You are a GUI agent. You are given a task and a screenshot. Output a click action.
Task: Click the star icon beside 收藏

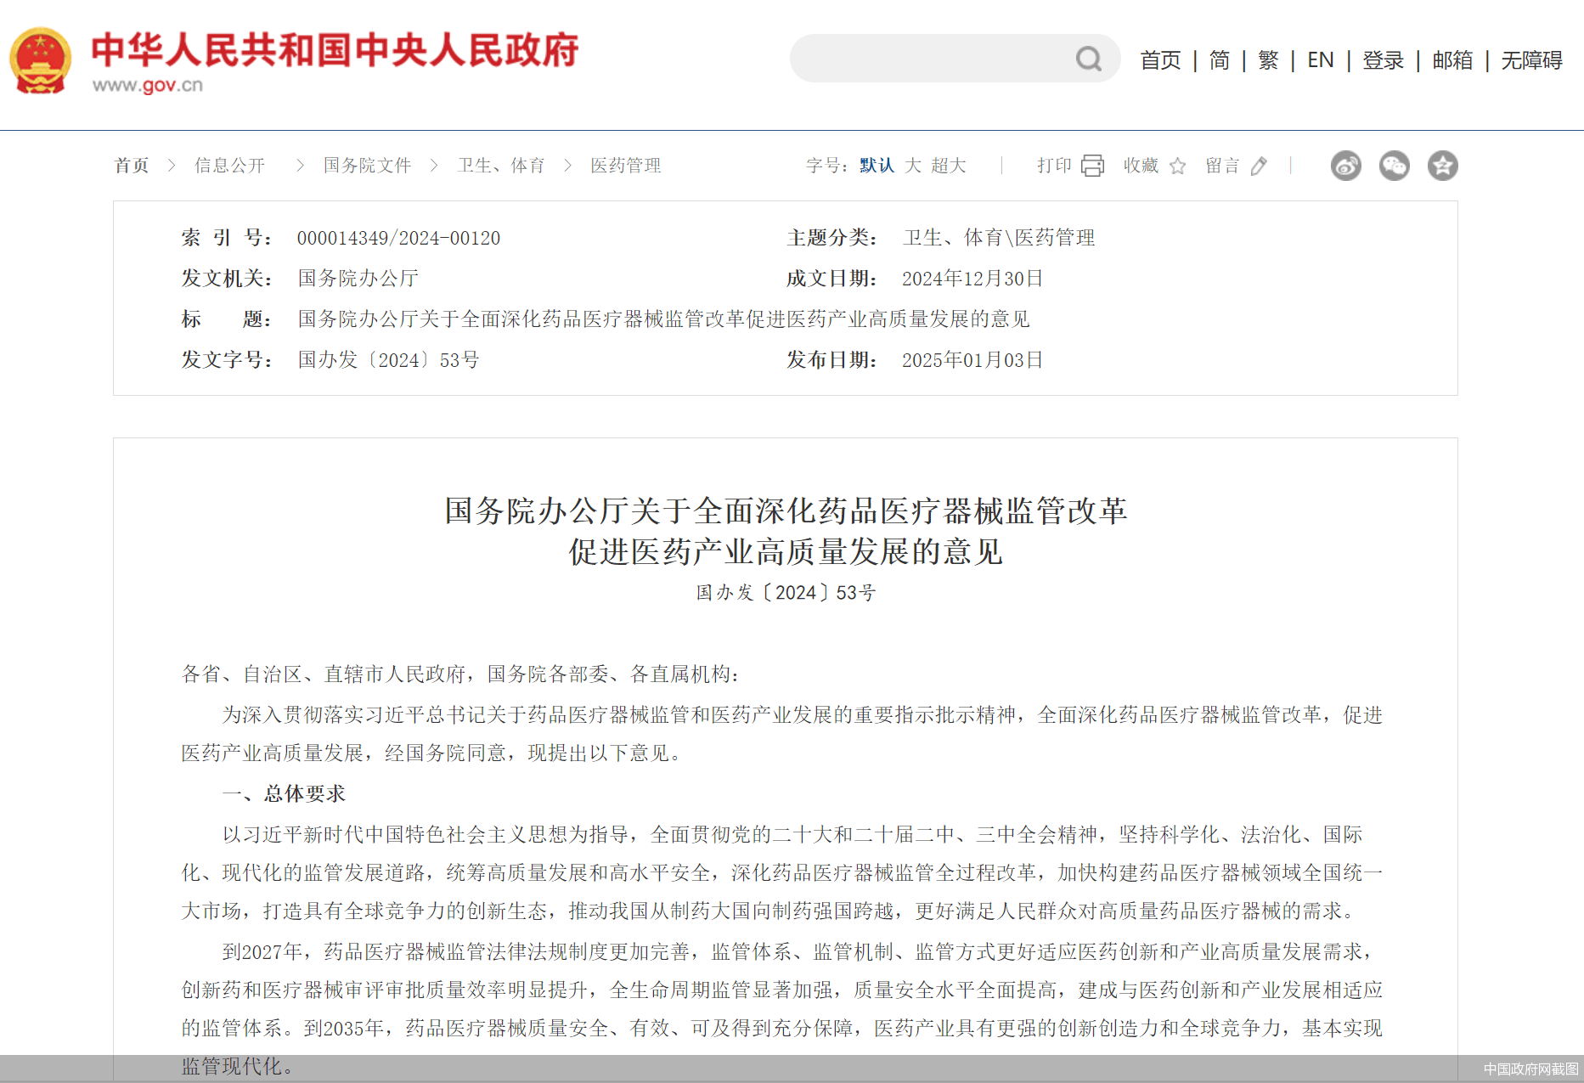(1178, 166)
